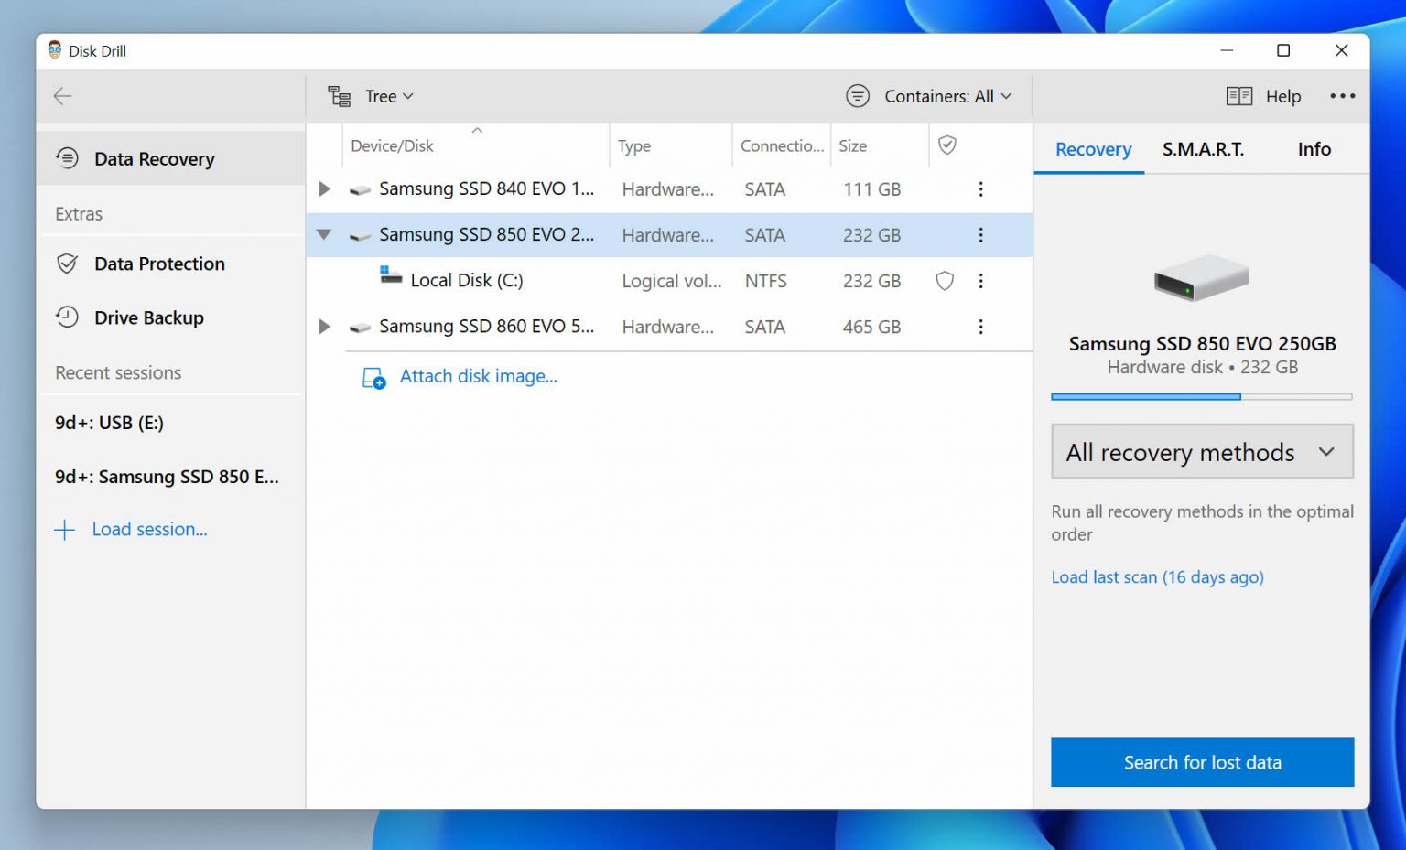Switch to the Recovery tab
The image size is (1406, 850).
(x=1093, y=149)
